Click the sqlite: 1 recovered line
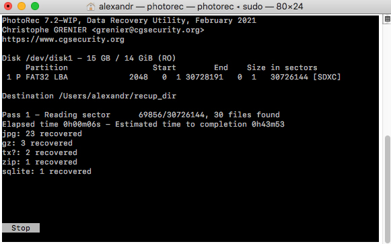This screenshot has height=244, width=391. coord(46,171)
